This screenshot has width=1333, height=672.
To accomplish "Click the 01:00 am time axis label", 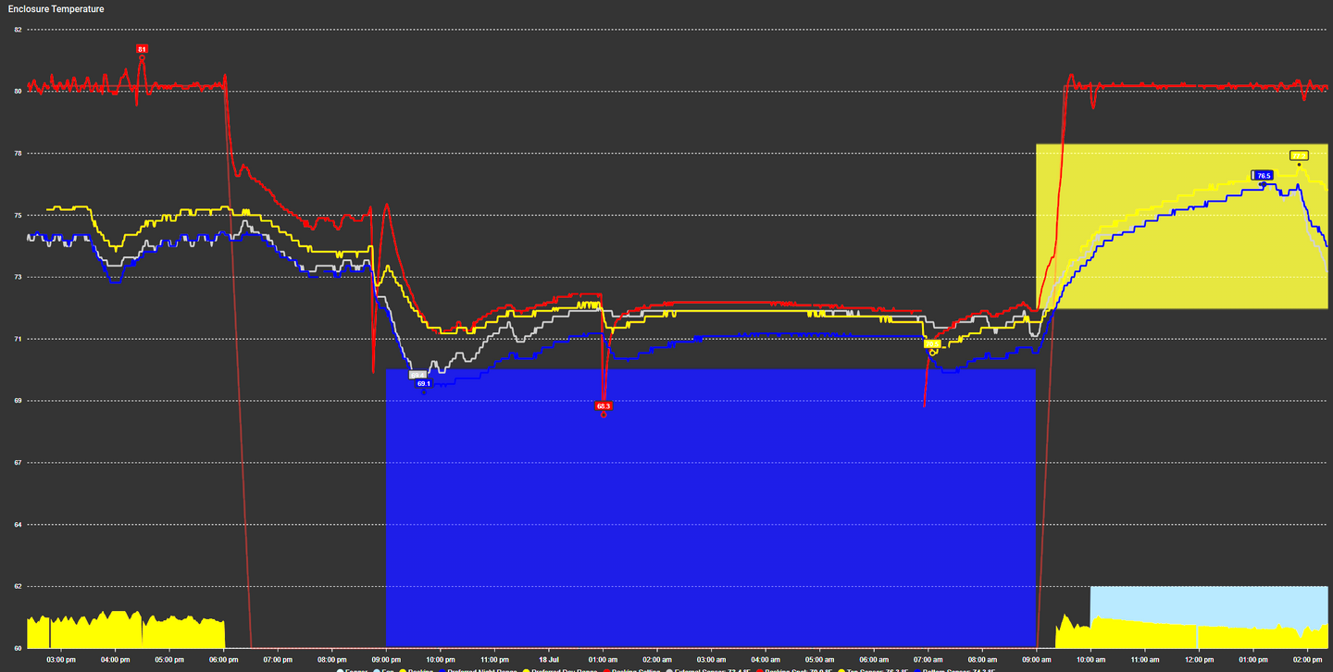I will [x=603, y=660].
